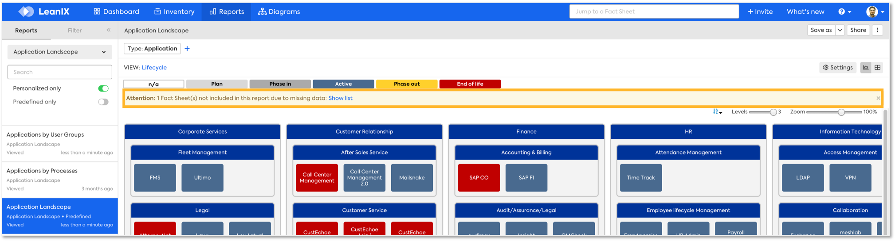Open the SAP CO tile
Image resolution: width=895 pixels, height=241 pixels.
coord(479,178)
